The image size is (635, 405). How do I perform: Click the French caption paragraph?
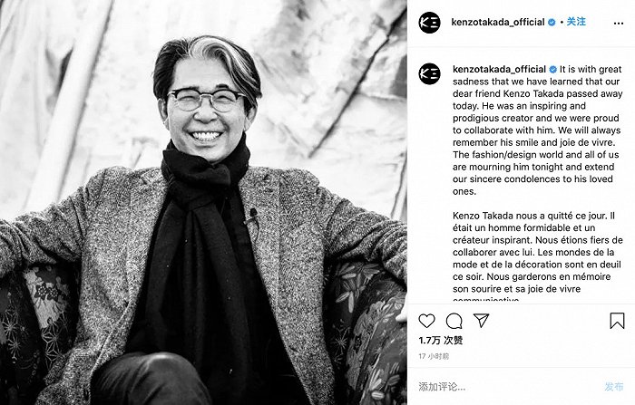[x=537, y=257]
